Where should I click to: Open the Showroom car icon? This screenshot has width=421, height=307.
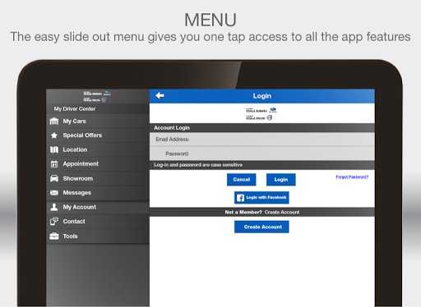pos(54,178)
